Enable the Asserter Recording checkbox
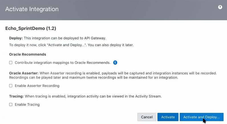The height and width of the screenshot is (124, 227). pyautogui.click(x=11, y=86)
